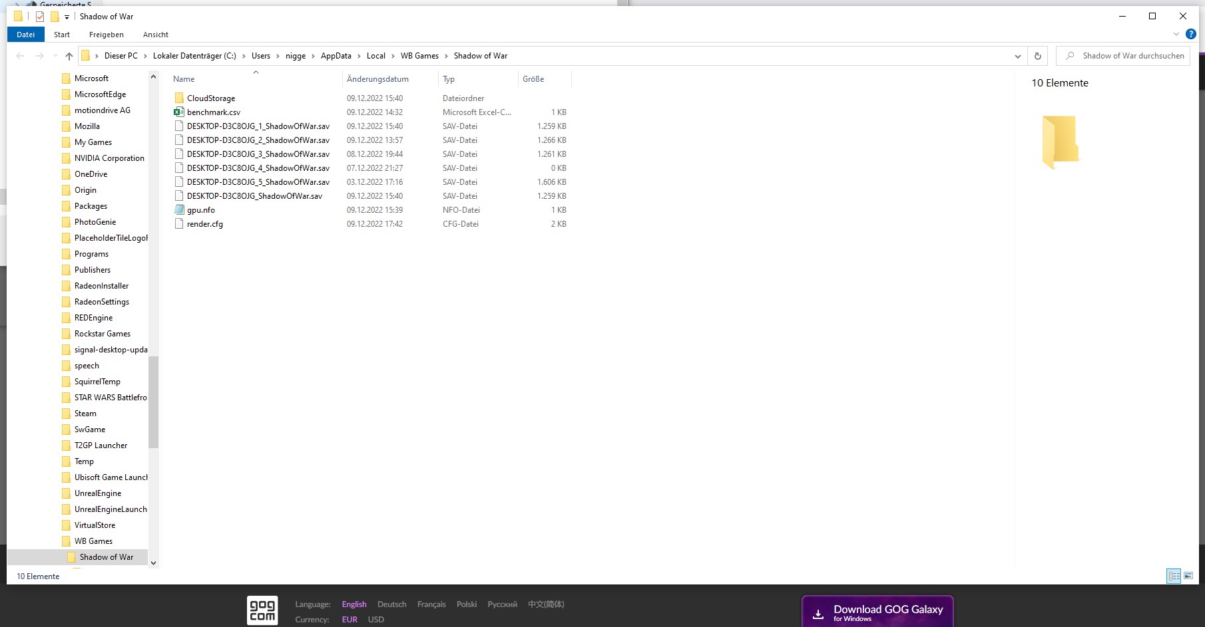Click the up-arrow parent folder button
Screen dimensions: 1205x627
(69, 56)
